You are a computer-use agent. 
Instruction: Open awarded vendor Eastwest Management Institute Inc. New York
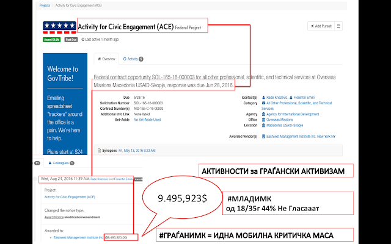[x=301, y=137]
